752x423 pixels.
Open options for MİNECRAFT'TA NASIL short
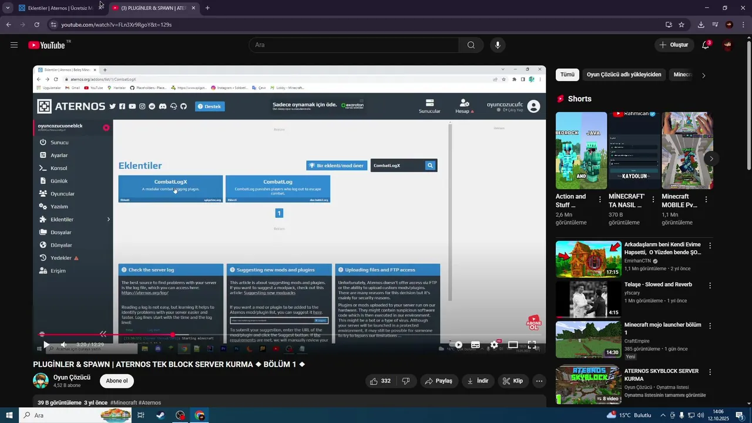[653, 200]
